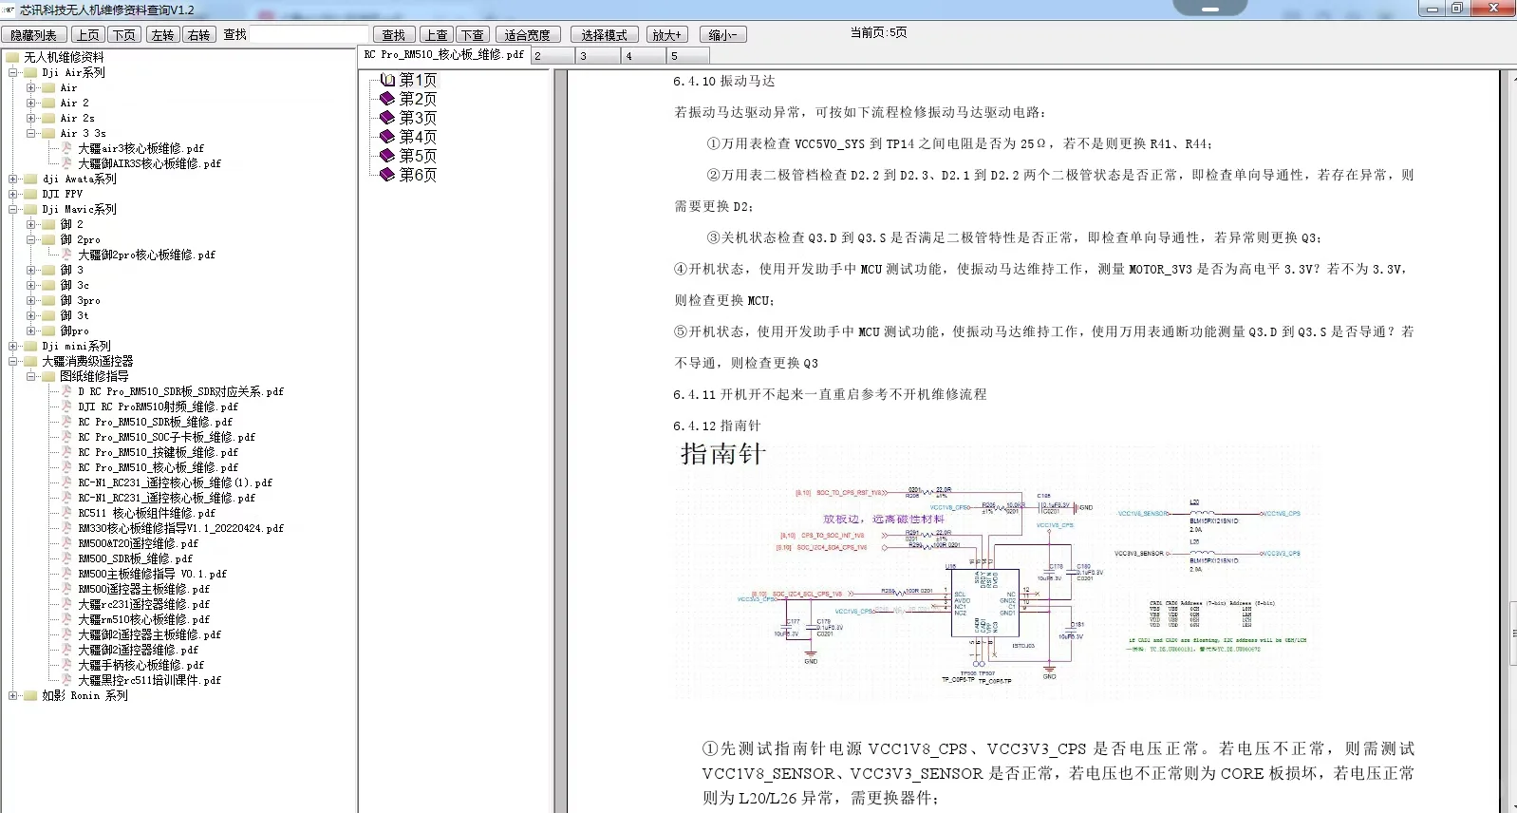The image size is (1517, 813).
Task: Switch to tab number 5
Action: (687, 56)
